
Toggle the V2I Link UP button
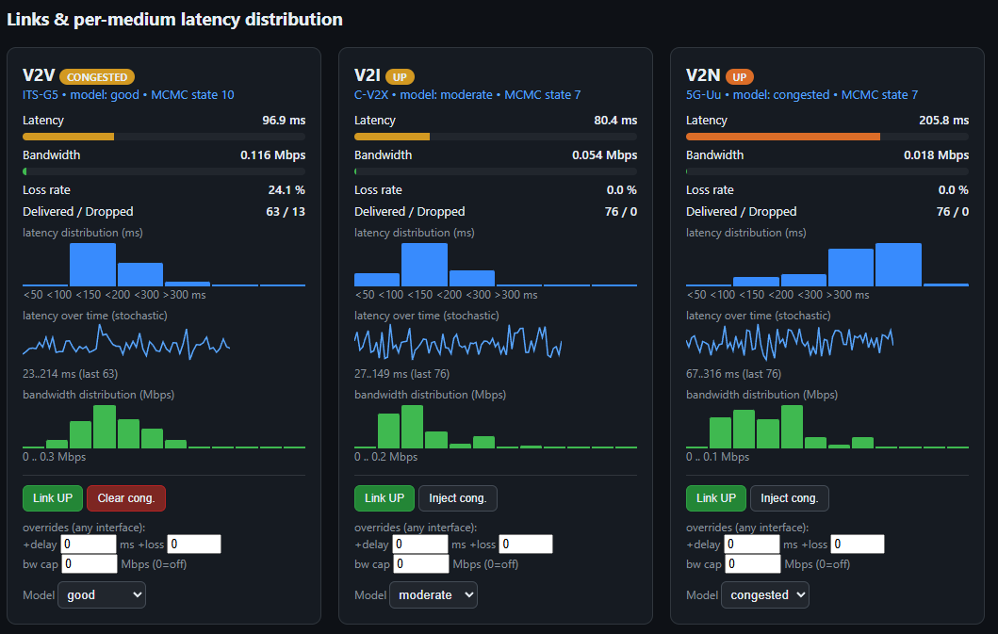click(384, 498)
